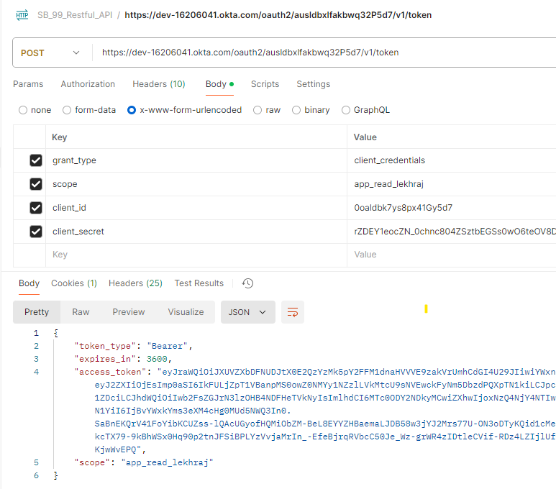Click the scope key cell
556x489 pixels.
pyautogui.click(x=196, y=184)
